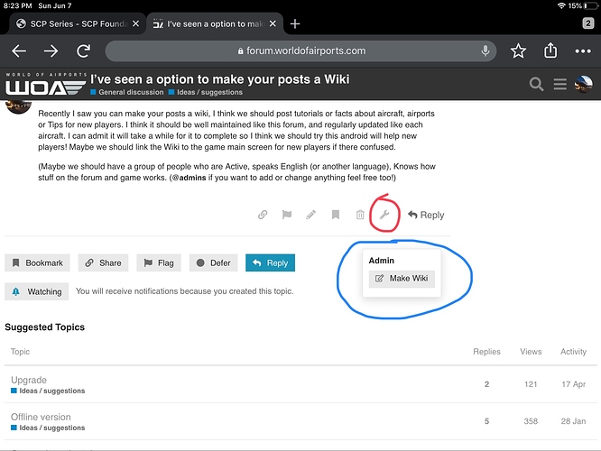Image resolution: width=601 pixels, height=451 pixels.
Task: Open the forum hamburger menu
Action: pyautogui.click(x=559, y=84)
